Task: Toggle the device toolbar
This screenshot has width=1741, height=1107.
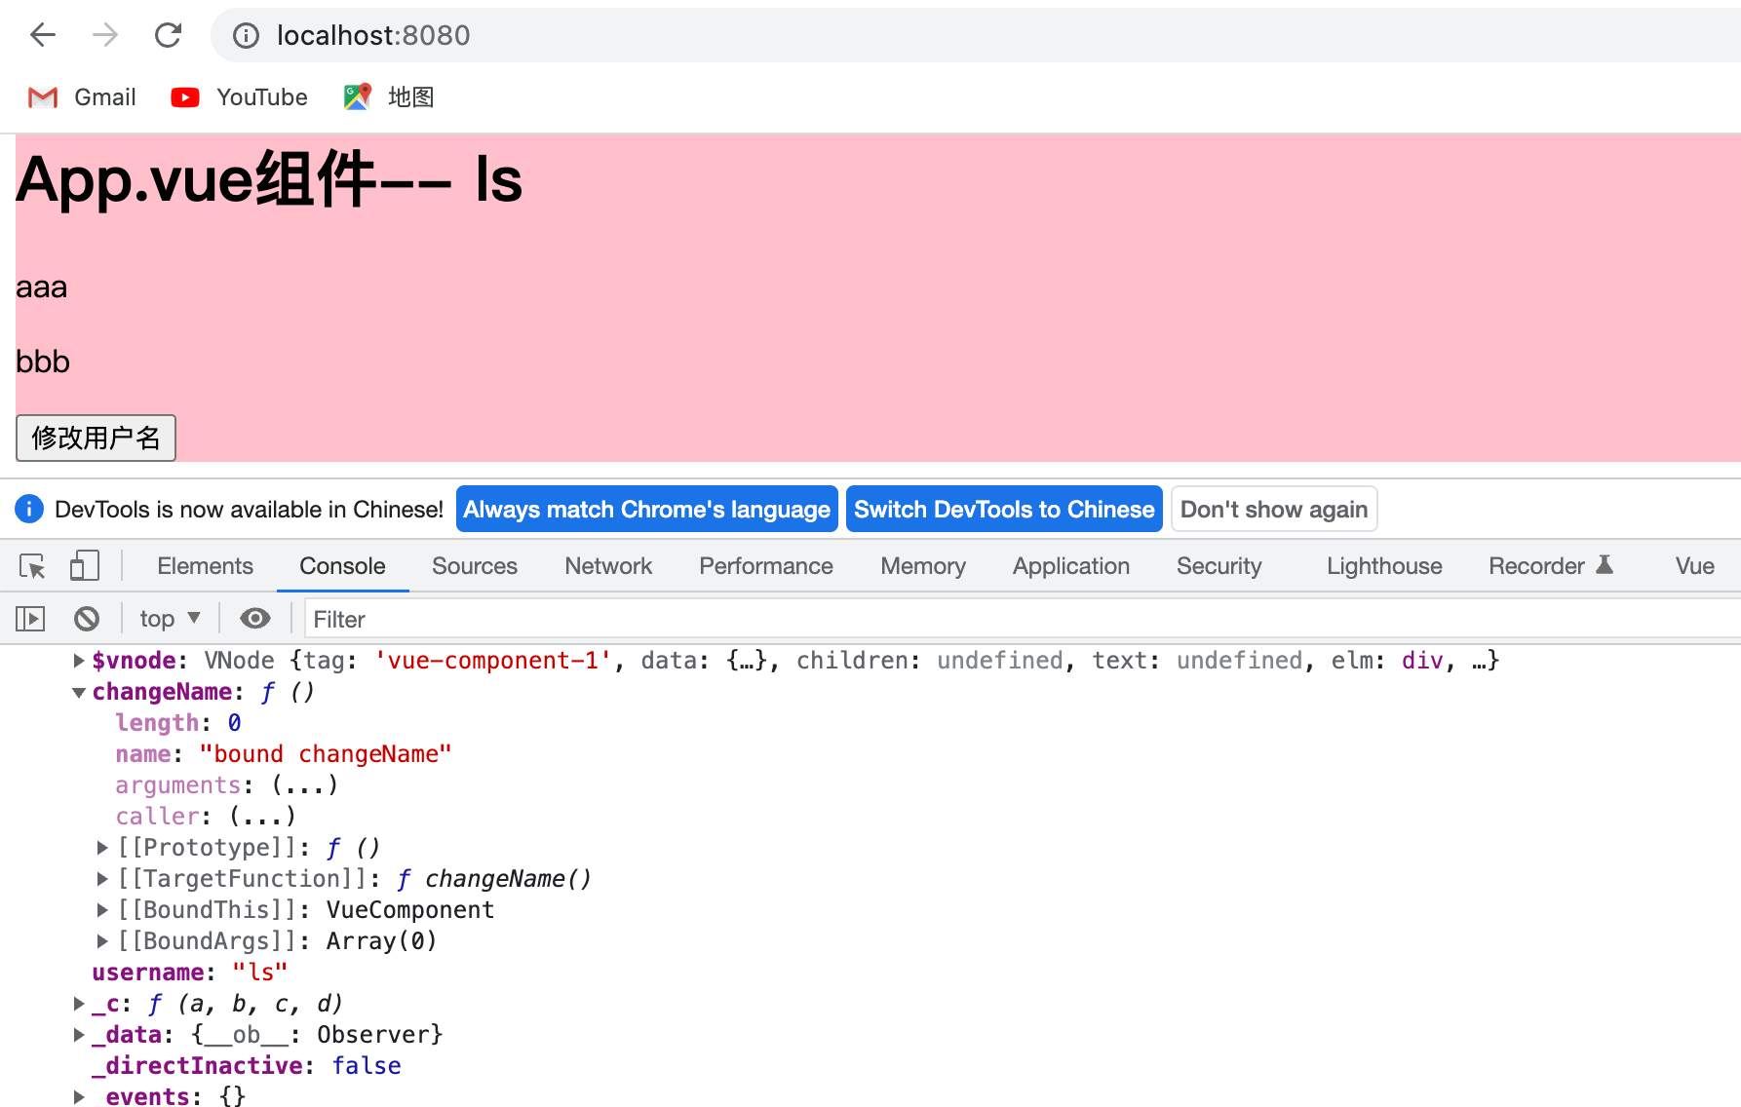Action: tap(85, 565)
